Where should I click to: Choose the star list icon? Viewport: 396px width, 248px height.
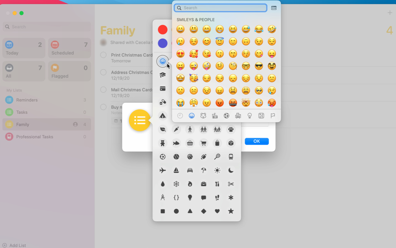pos(231,211)
